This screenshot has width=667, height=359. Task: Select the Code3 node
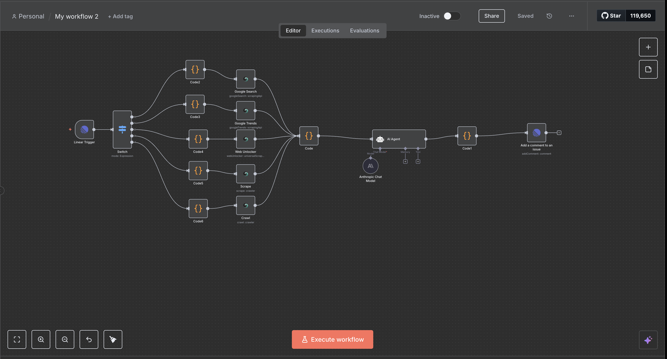click(x=195, y=104)
